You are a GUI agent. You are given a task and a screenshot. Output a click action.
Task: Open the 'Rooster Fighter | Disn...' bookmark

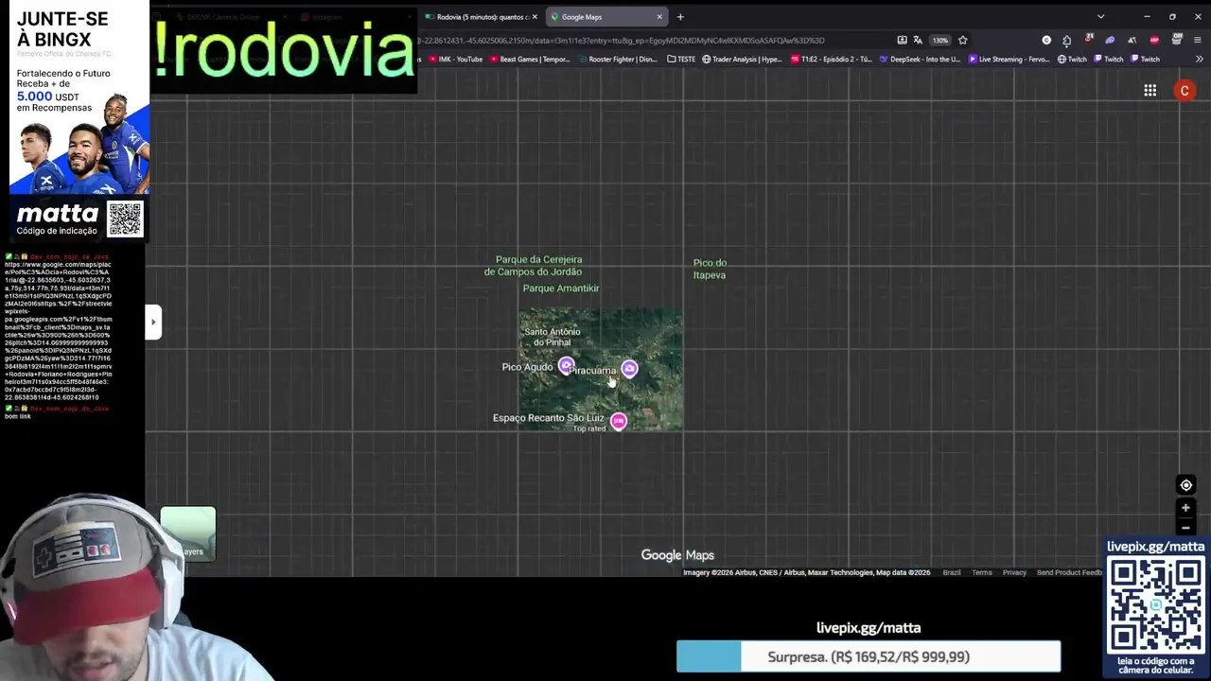pyautogui.click(x=616, y=59)
